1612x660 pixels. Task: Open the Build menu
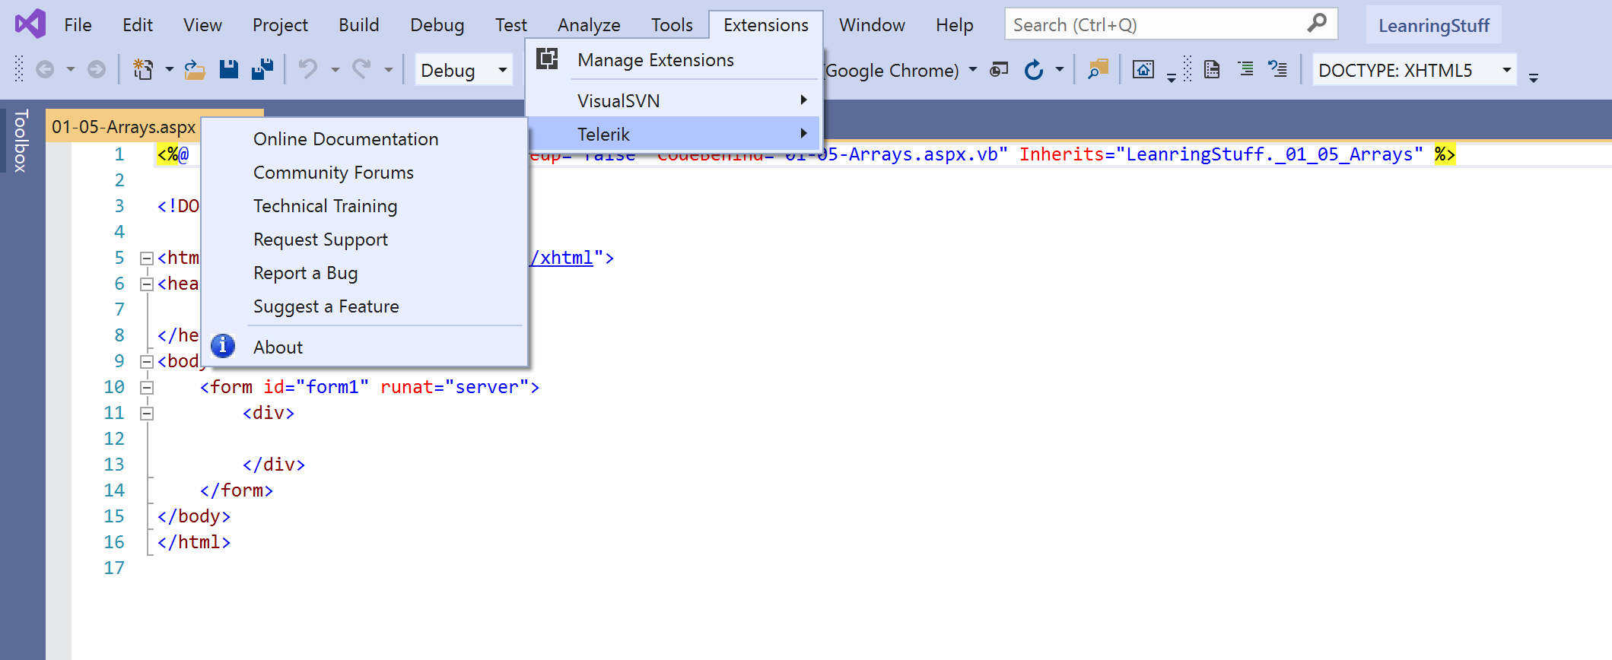click(359, 25)
